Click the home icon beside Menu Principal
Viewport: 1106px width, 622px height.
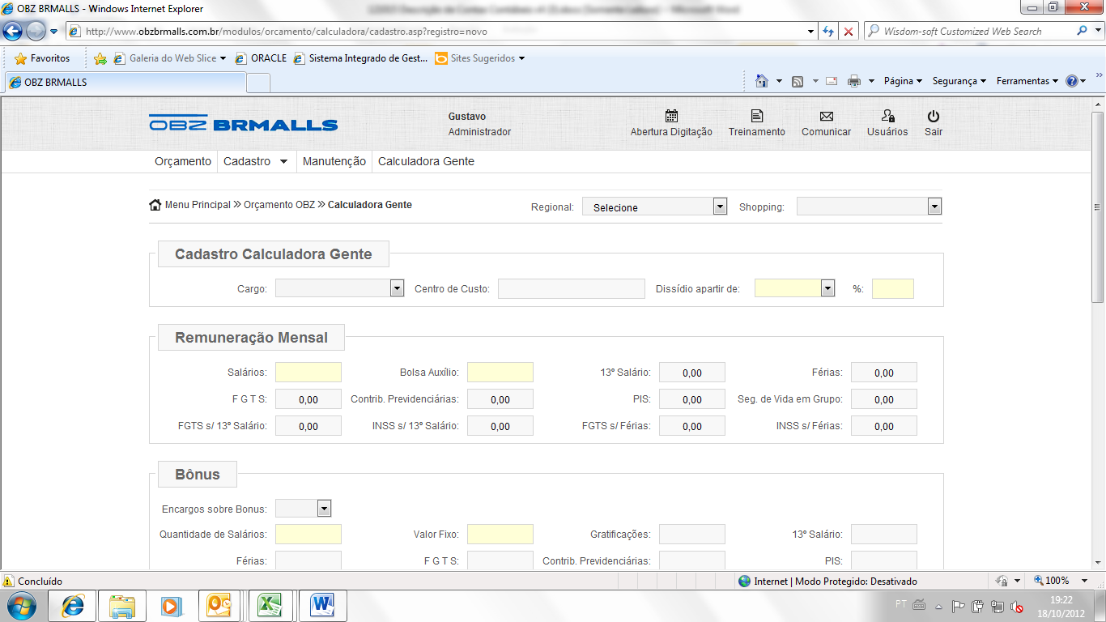pos(155,205)
